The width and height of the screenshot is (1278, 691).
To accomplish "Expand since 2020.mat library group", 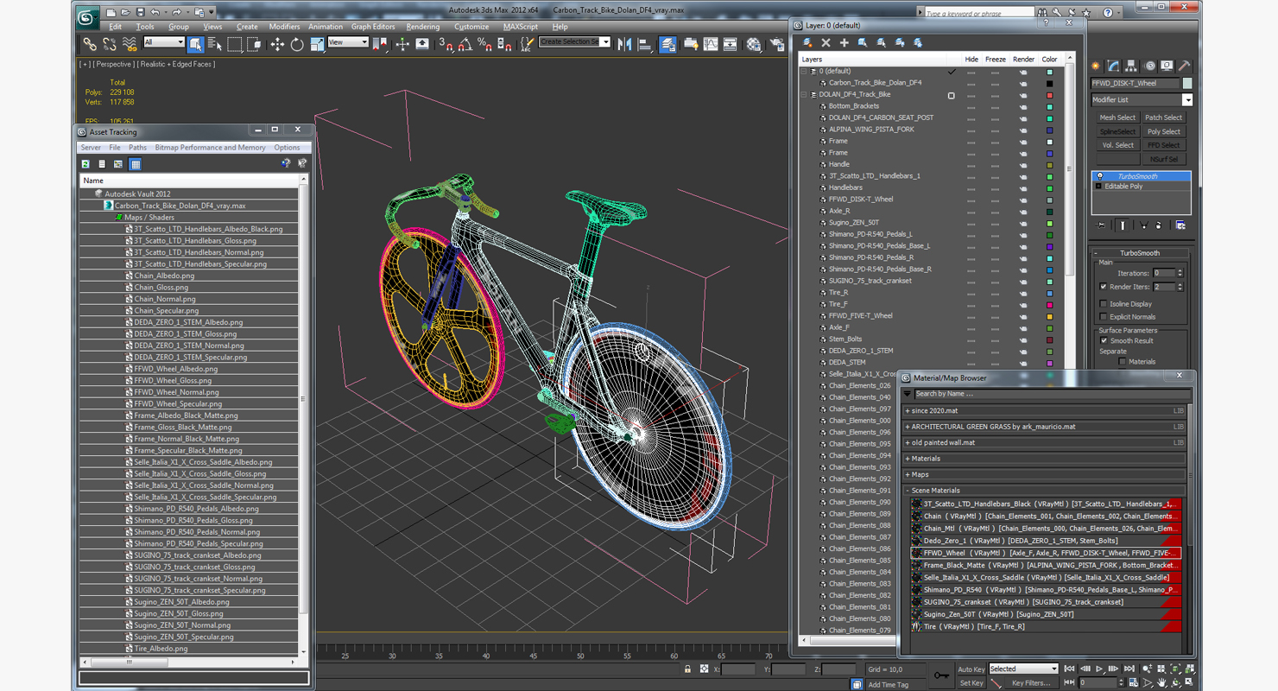I will coord(908,411).
